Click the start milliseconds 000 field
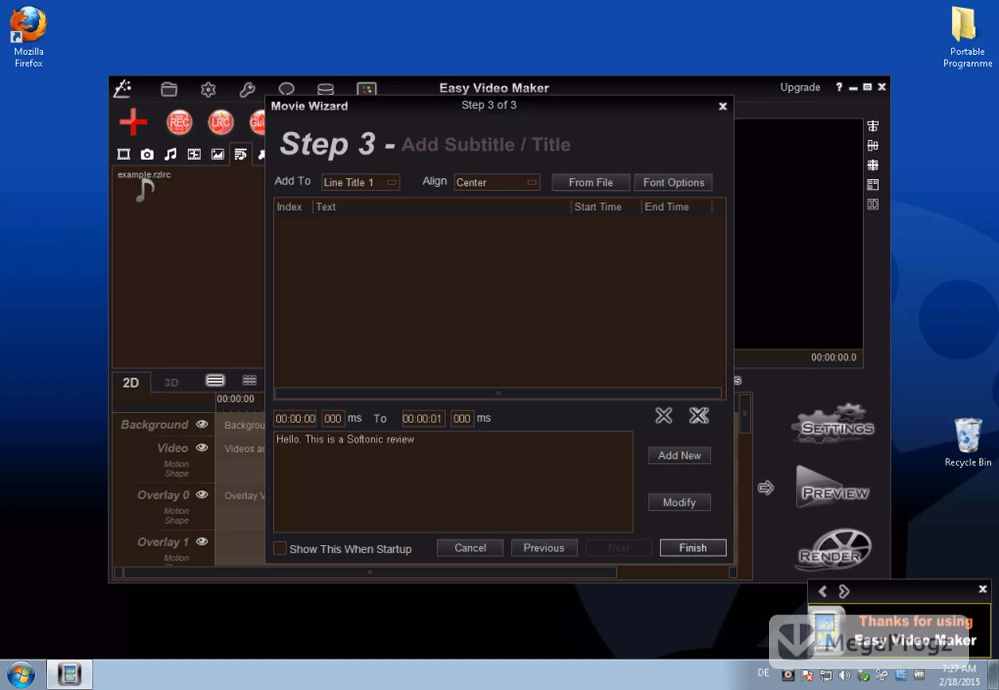The image size is (999, 690). (332, 419)
